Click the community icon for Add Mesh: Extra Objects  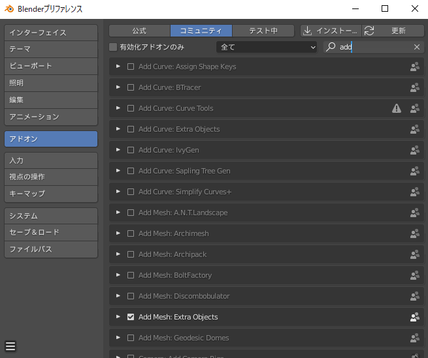click(x=415, y=317)
